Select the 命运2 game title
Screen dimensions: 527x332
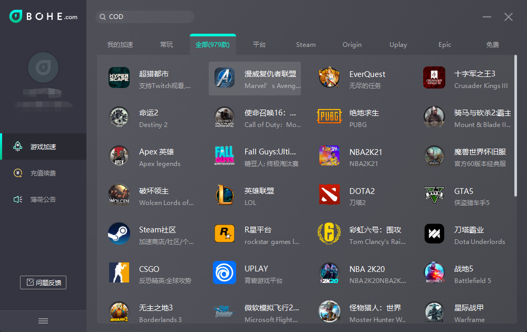(x=149, y=113)
